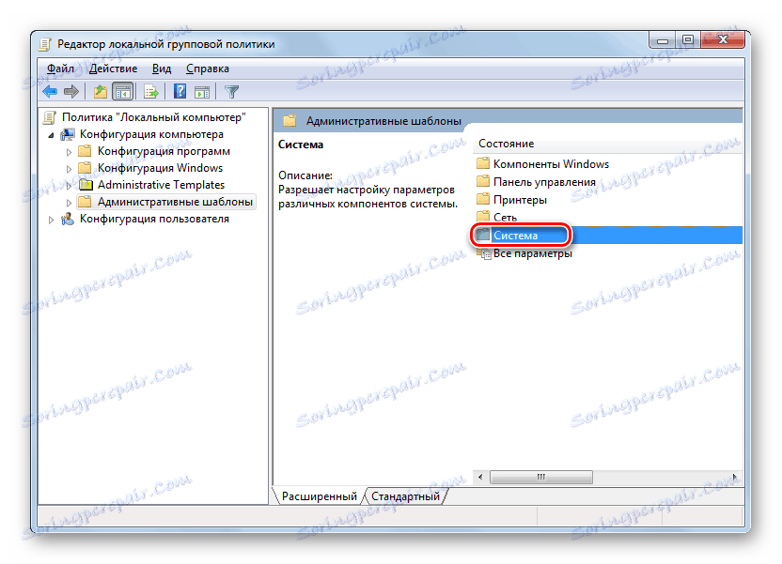
Task: Open the Help question mark icon
Action: 180,92
